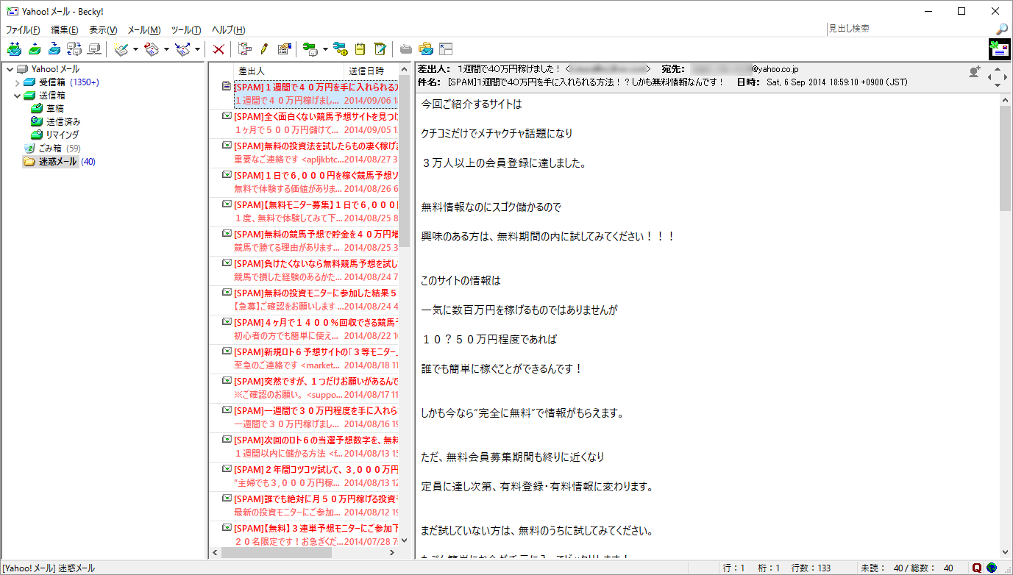Open general settings with the wrench-and-gear icon

(340, 49)
